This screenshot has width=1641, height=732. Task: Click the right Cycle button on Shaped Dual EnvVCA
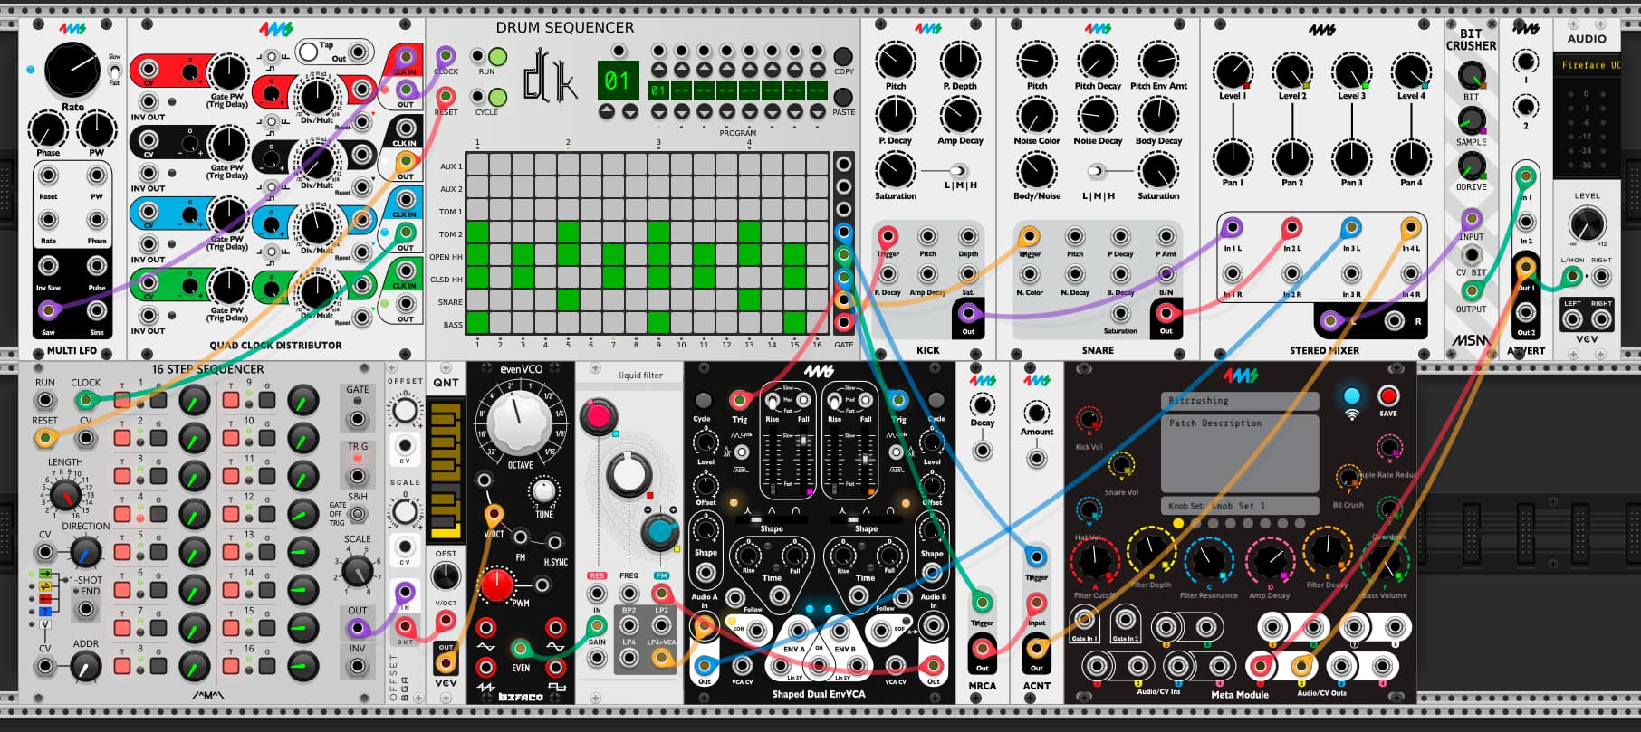[936, 400]
